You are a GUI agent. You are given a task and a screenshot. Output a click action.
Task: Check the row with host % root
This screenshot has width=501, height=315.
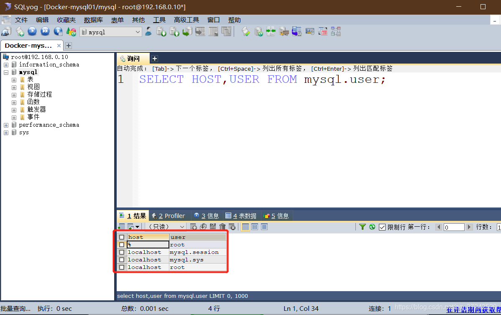122,245
